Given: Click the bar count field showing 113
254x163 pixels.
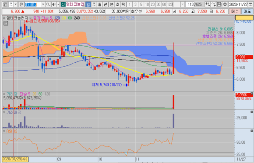Looking at the screenshot, I should 190,4.
